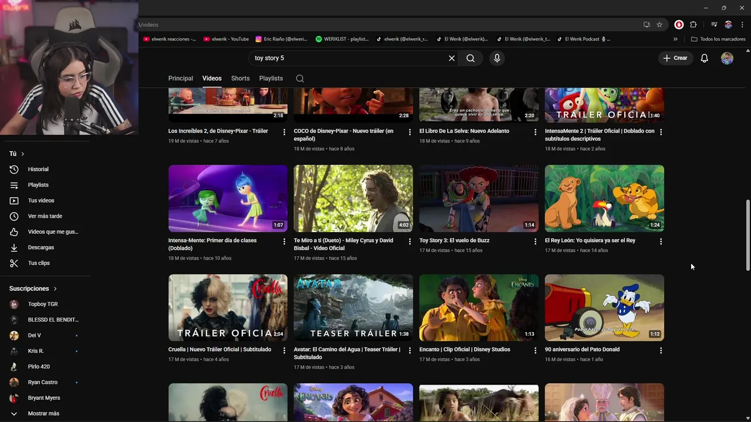Play the El Rey León thumbnail
Image resolution: width=751 pixels, height=422 pixels.
(604, 198)
